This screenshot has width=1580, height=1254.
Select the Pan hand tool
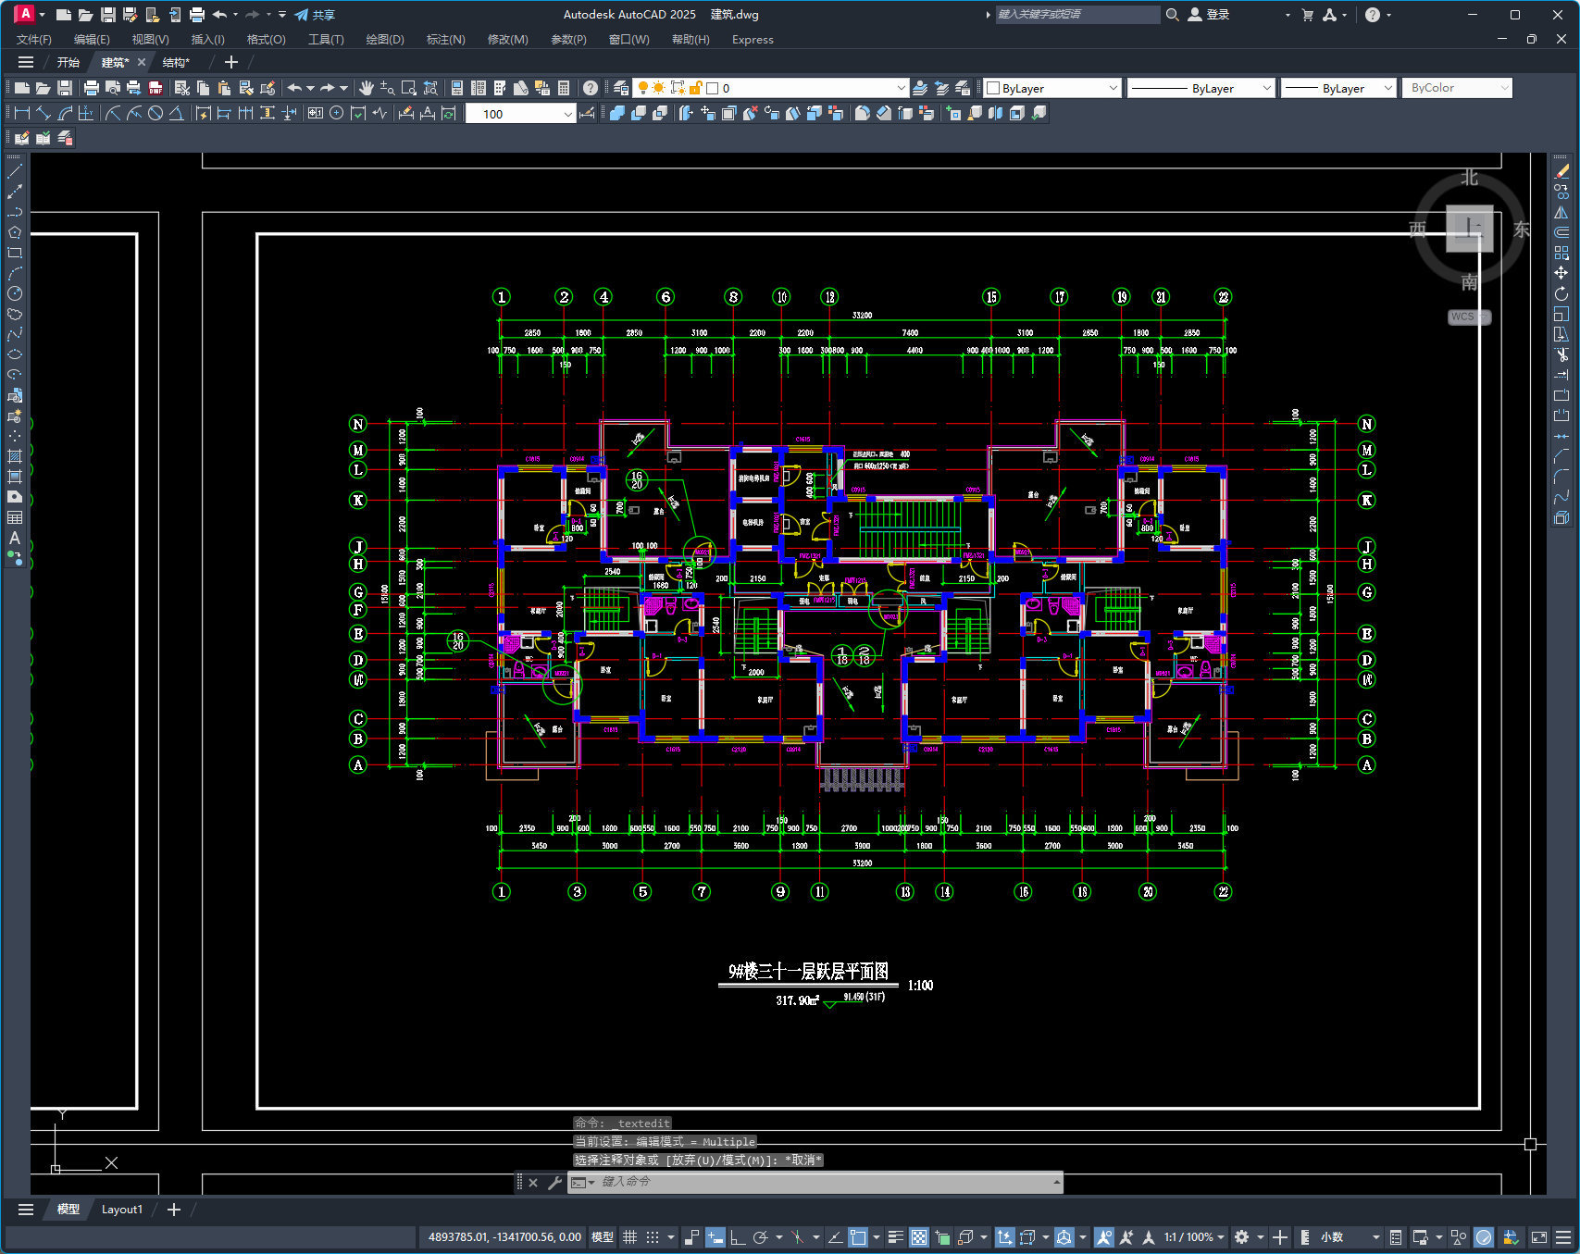coord(367,88)
